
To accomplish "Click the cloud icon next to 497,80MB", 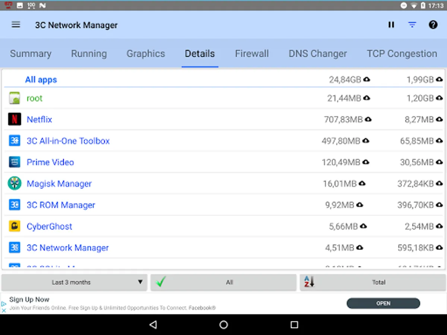I will tap(366, 141).
